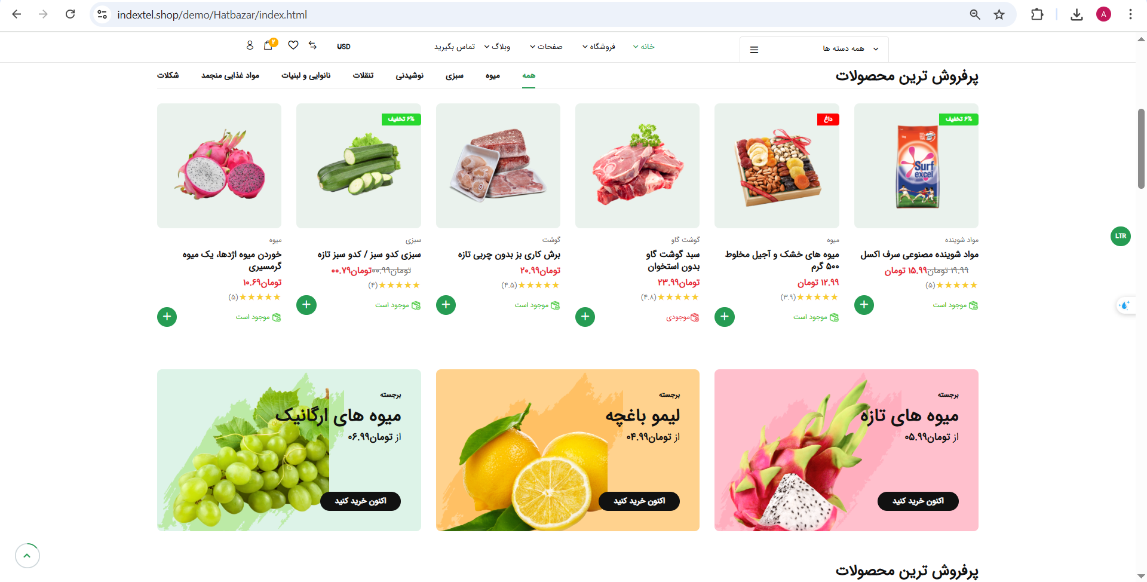Expand the صفحات navigation dropdown
The height and width of the screenshot is (582, 1147).
pyautogui.click(x=546, y=47)
